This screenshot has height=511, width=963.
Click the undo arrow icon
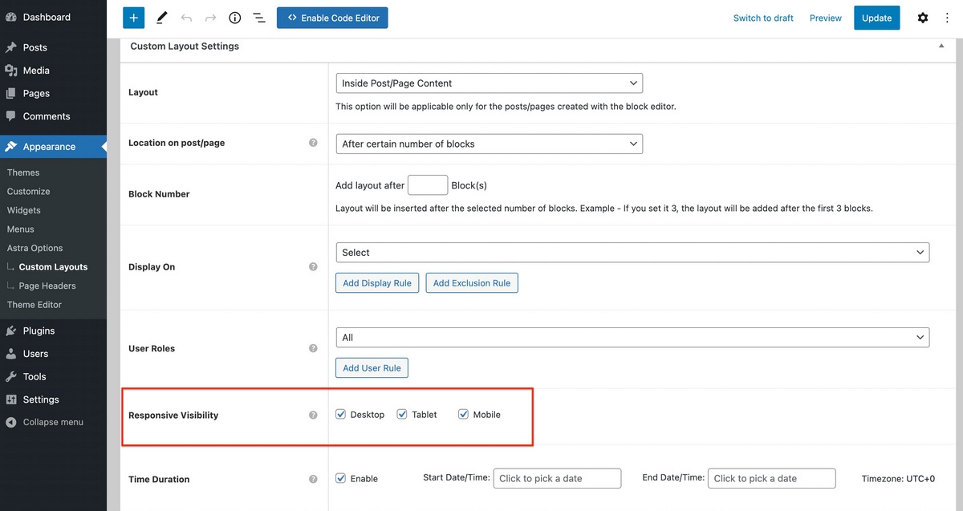(x=186, y=17)
